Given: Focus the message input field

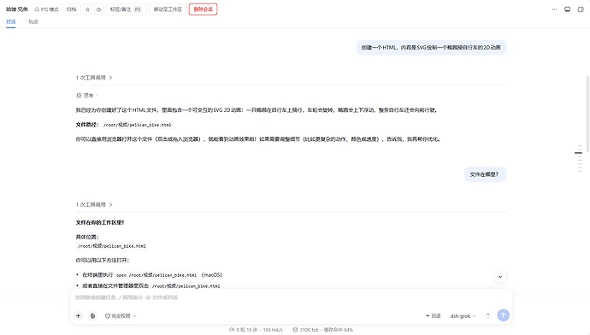Looking at the screenshot, I should [291, 297].
